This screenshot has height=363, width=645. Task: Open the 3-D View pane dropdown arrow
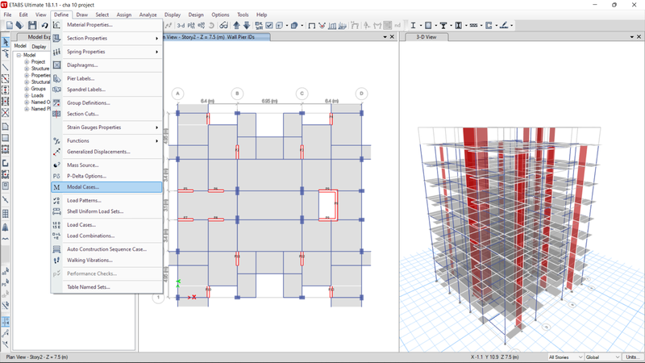pos(632,37)
